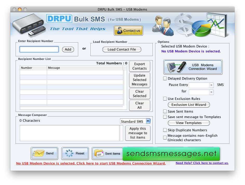
Task: Click the USB modem wizard monitor icon
Action: pyautogui.click(x=171, y=67)
